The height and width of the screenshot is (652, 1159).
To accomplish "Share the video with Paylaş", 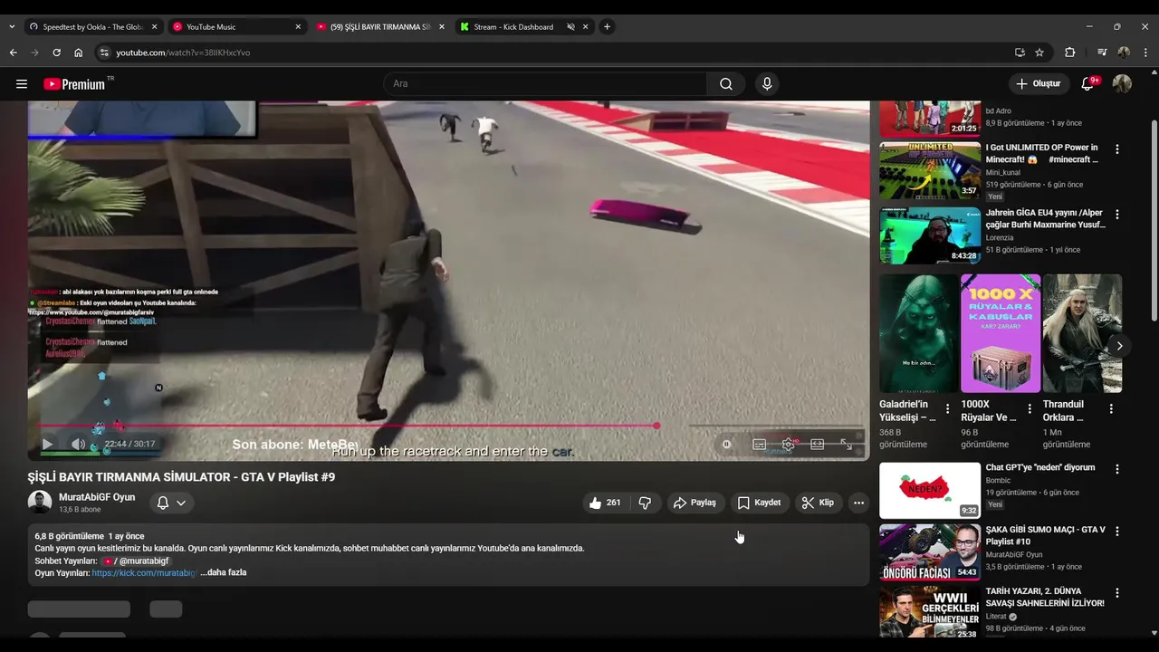I will (x=695, y=503).
